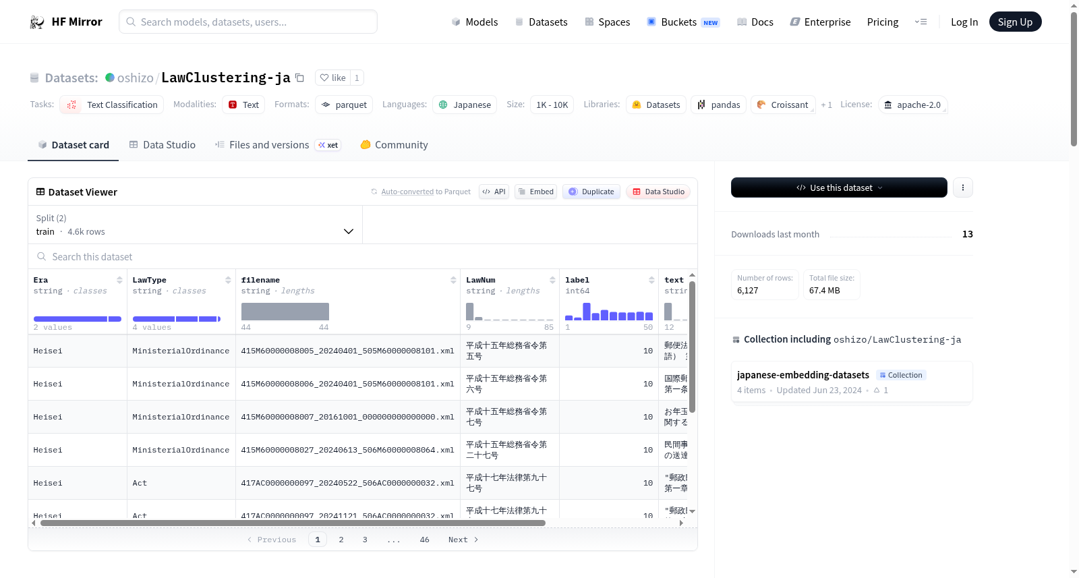Image resolution: width=1079 pixels, height=578 pixels.
Task: Open the Spaces menu item
Action: (607, 22)
